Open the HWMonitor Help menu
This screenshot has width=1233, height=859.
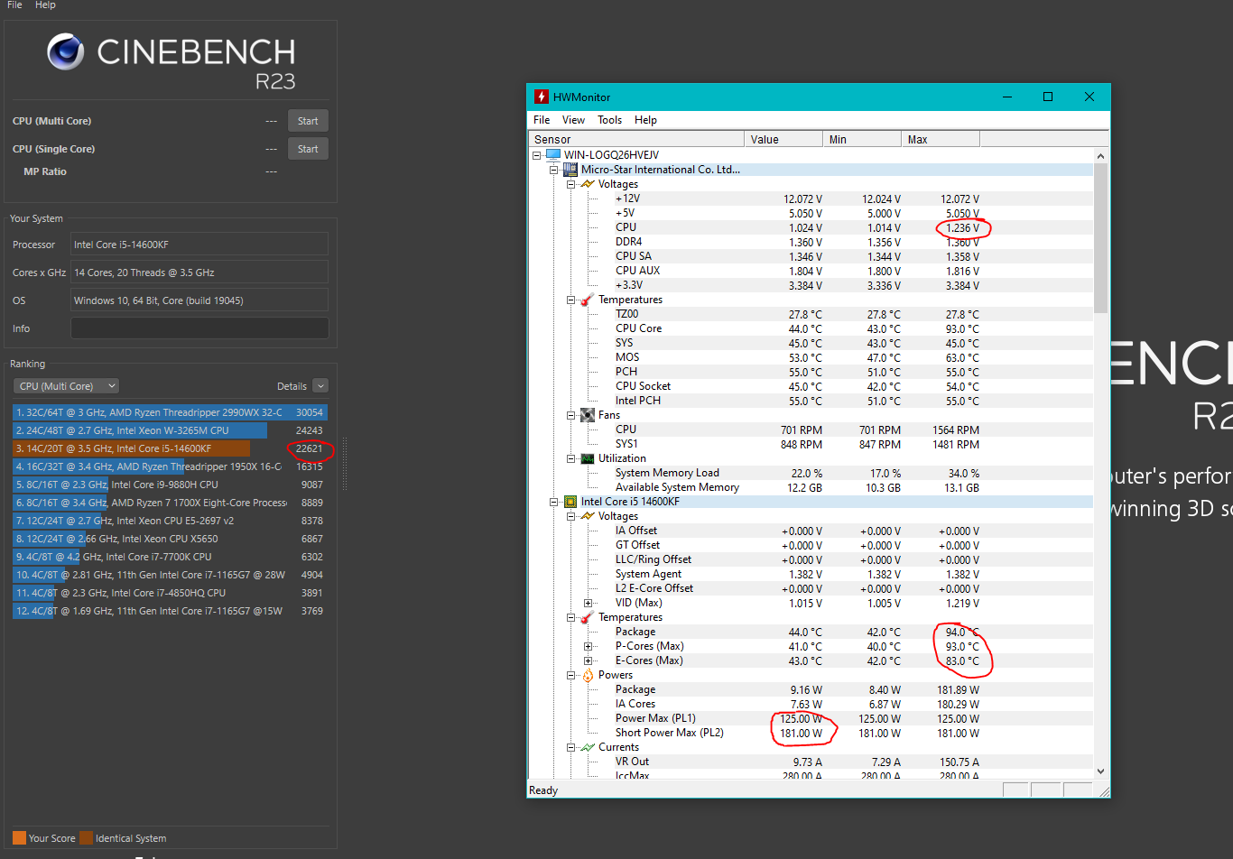tap(645, 120)
